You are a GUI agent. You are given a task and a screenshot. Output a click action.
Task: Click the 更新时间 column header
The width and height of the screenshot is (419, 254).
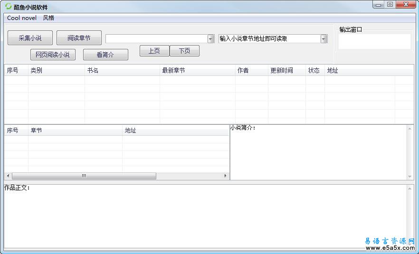coord(287,70)
